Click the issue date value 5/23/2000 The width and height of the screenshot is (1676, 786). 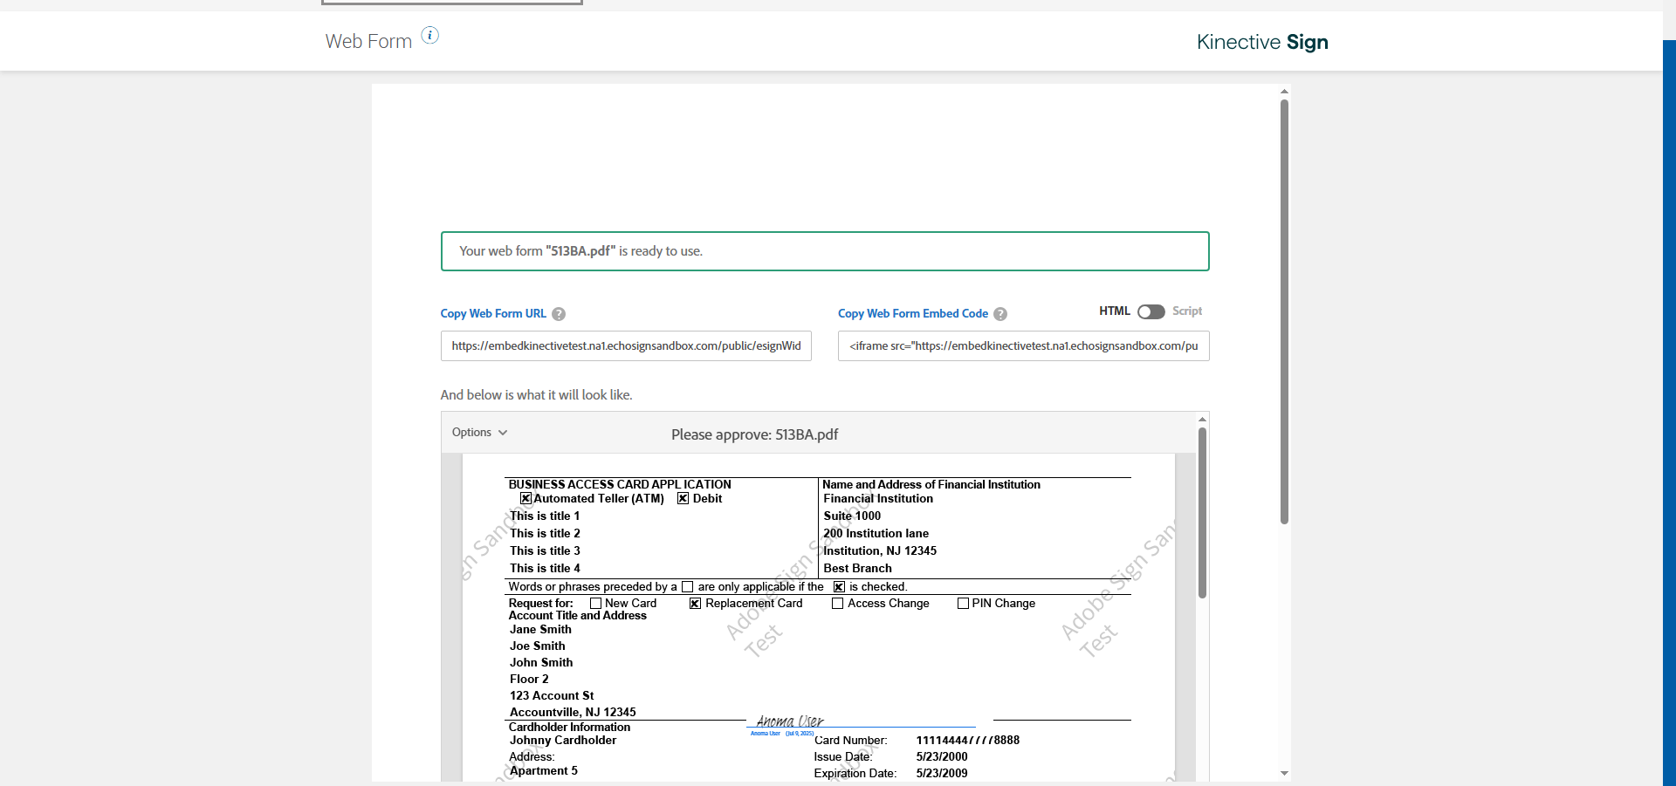point(942,757)
